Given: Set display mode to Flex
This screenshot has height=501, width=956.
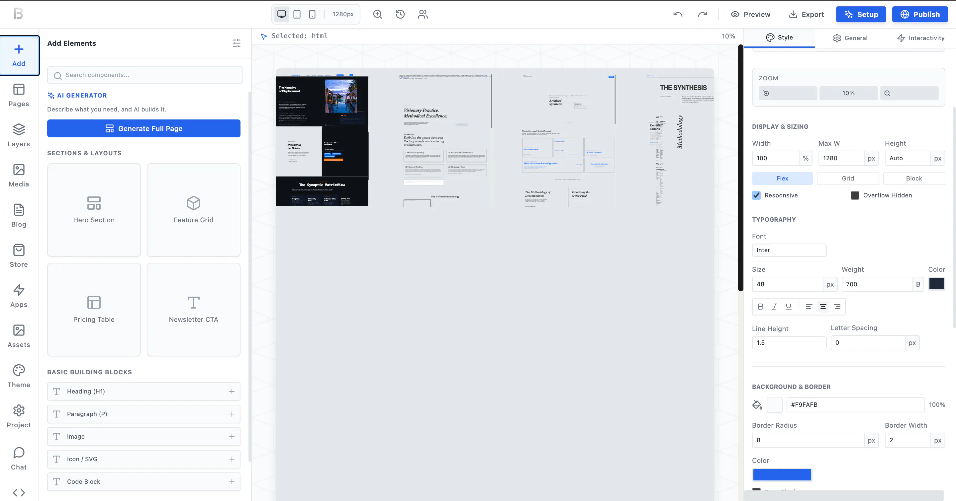Looking at the screenshot, I should 782,178.
